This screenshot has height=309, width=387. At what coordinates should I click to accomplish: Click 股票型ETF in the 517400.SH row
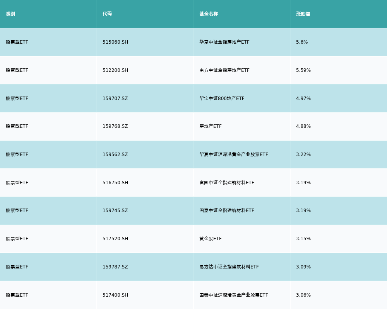17,295
